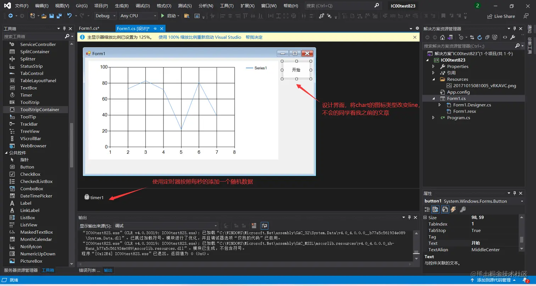Click the Save All toolbar icon
This screenshot has width=536, height=286.
59,16
